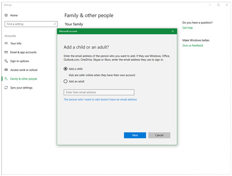Close the Microsoft account dialog
This screenshot has height=176, width=232.
point(173,31)
